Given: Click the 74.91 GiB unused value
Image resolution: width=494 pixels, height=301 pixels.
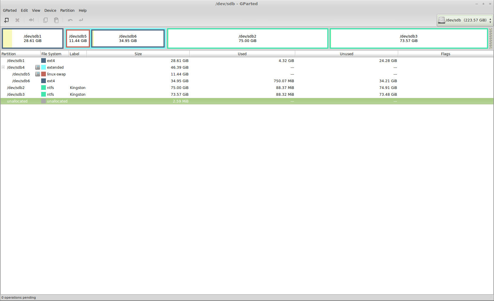Looking at the screenshot, I should (388, 88).
